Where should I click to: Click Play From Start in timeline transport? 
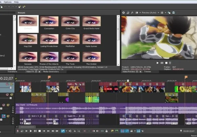[26, 131]
